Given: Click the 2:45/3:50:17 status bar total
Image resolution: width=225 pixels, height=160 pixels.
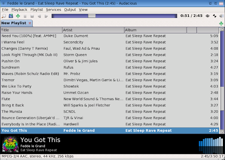Looking at the screenshot, I should pyautogui.click(x=212, y=156).
